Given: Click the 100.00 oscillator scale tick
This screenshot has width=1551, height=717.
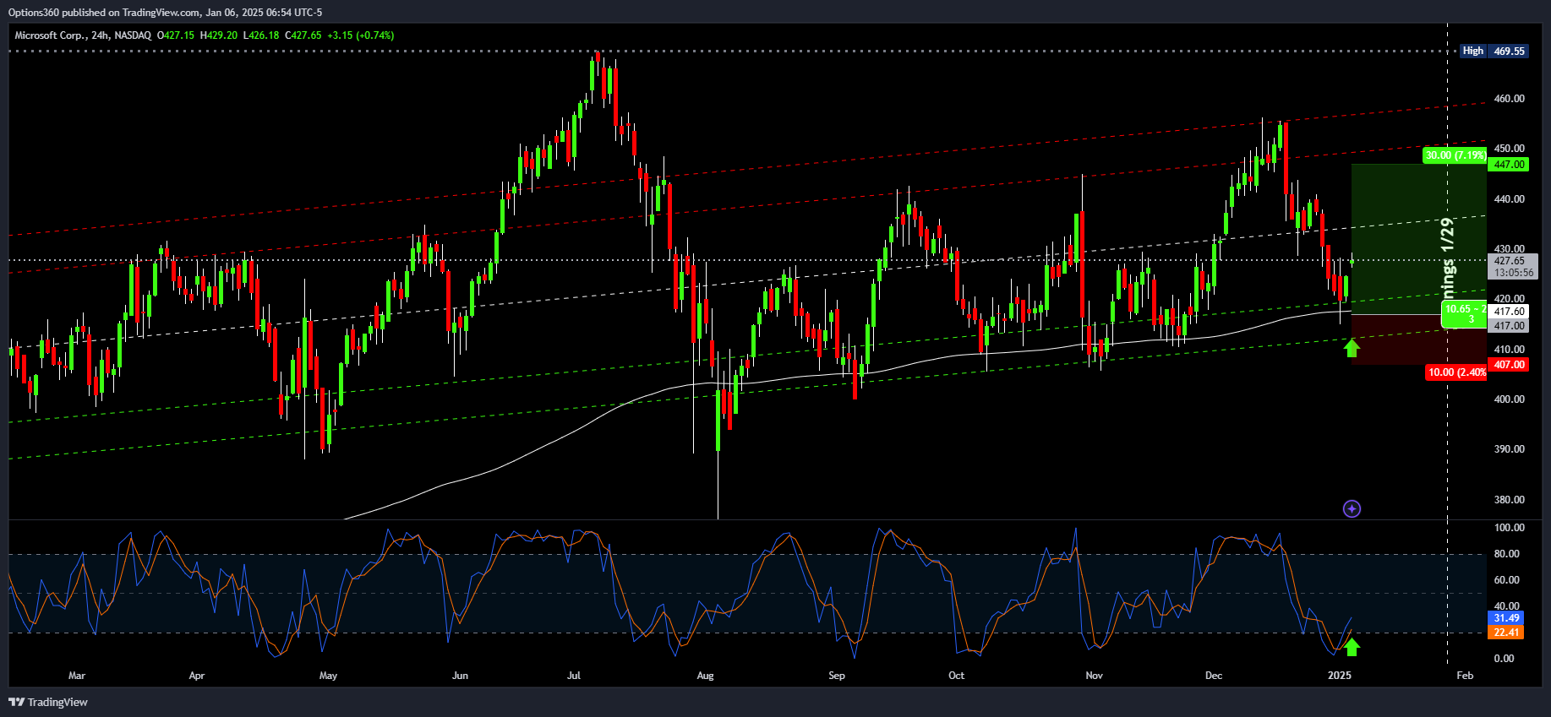Looking at the screenshot, I should click(x=1509, y=528).
